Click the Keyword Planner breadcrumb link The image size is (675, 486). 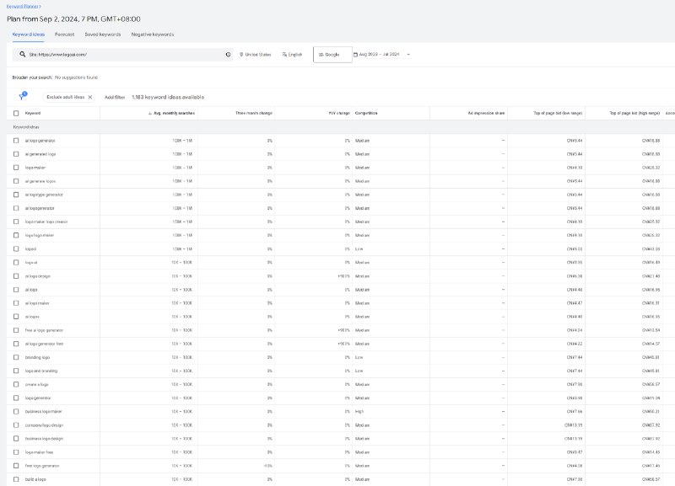23,6
